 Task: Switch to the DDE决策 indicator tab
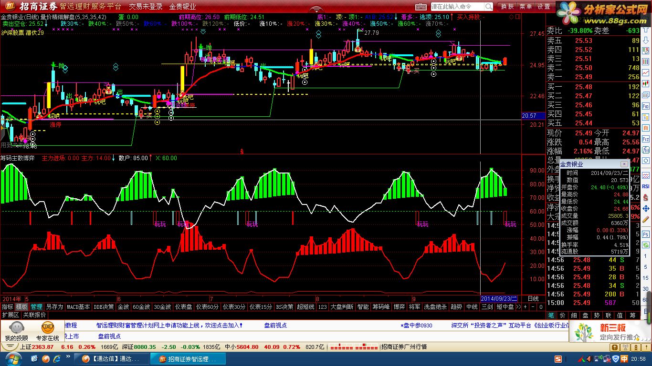(104, 307)
